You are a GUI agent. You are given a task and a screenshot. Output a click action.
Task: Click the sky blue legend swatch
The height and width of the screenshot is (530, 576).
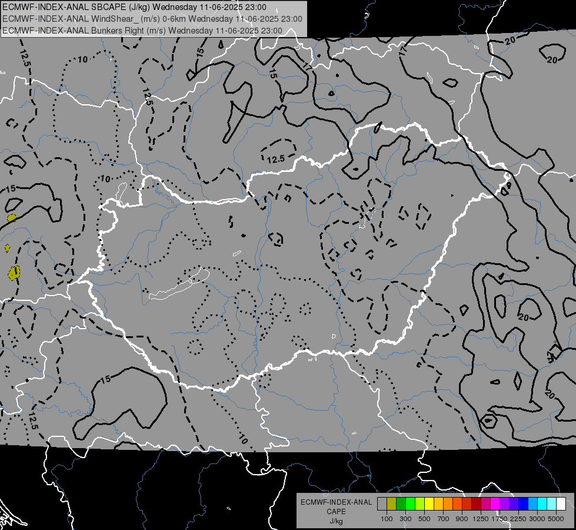tap(532, 504)
